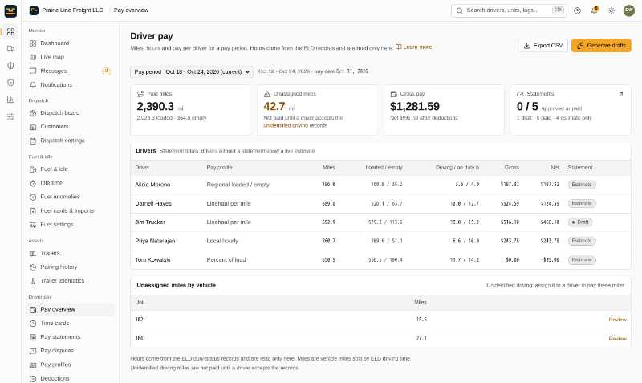Toggle the sun theme icon
The image size is (642, 383).
[612, 10]
